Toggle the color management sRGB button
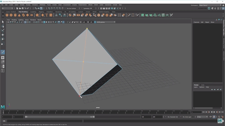Screen dimensions: 225x126 (95, 22)
